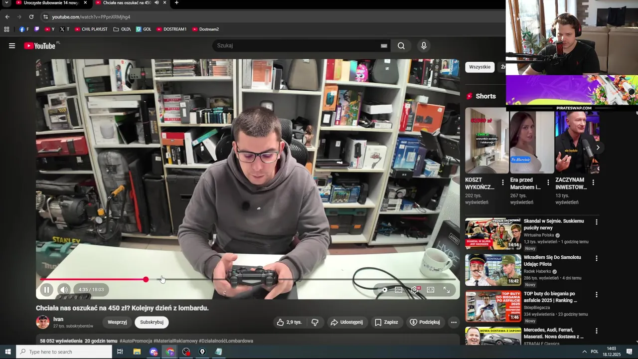Open Skandal w Sejmie video thumbnail
Viewport: 638px width, 359px height.
493,233
